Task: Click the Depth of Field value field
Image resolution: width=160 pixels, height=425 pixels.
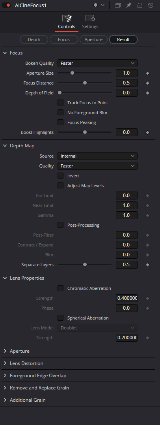Action: pyautogui.click(x=127, y=93)
